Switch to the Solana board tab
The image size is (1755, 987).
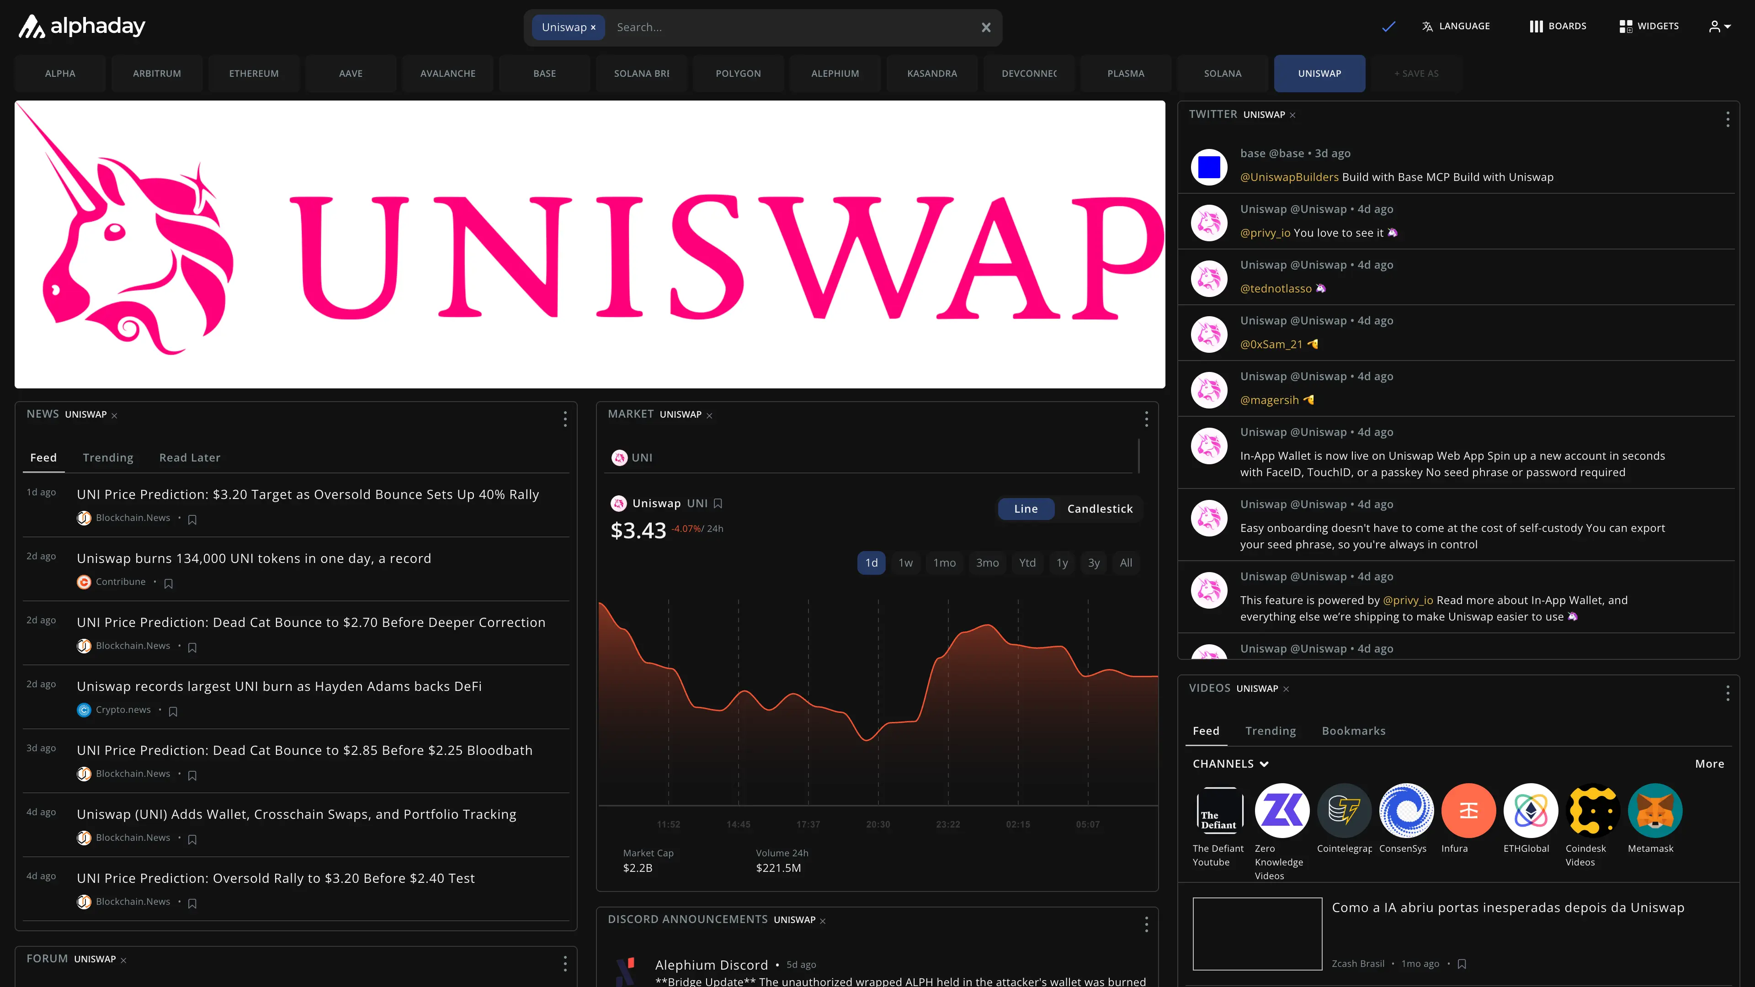click(1222, 74)
